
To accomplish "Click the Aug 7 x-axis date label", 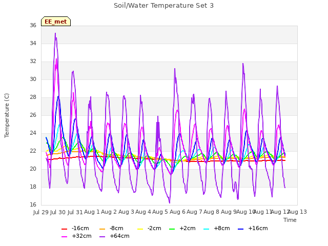I will pos(194,212).
